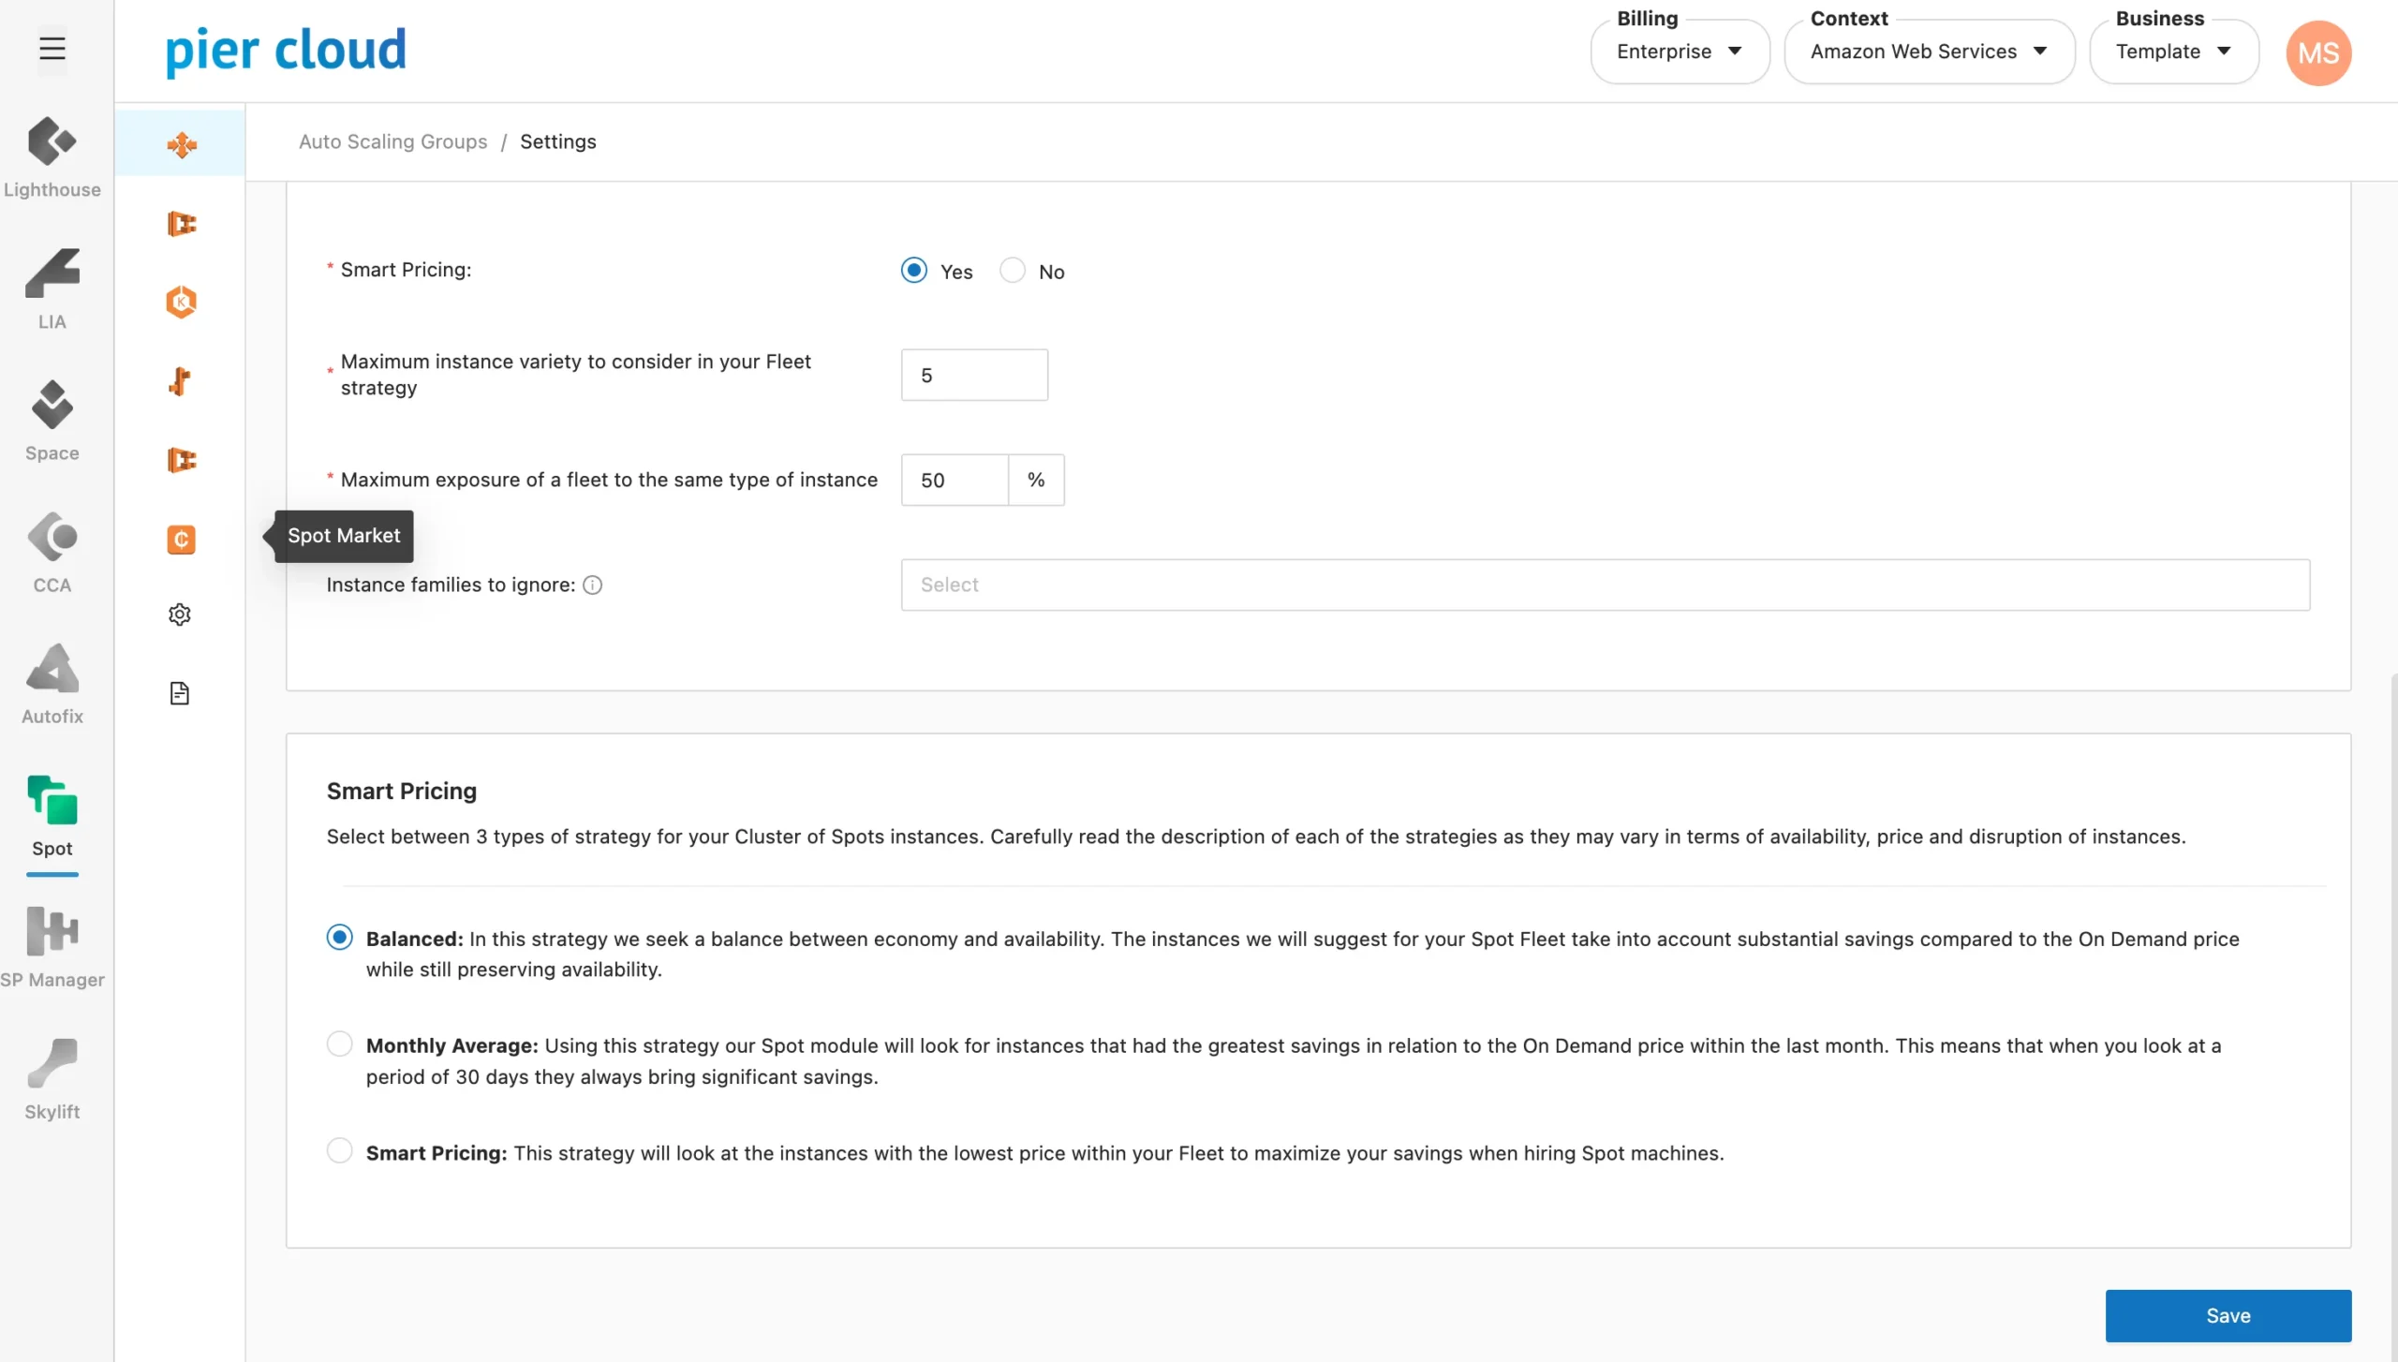
Task: Select the Monthly Average strategy
Action: click(x=339, y=1044)
